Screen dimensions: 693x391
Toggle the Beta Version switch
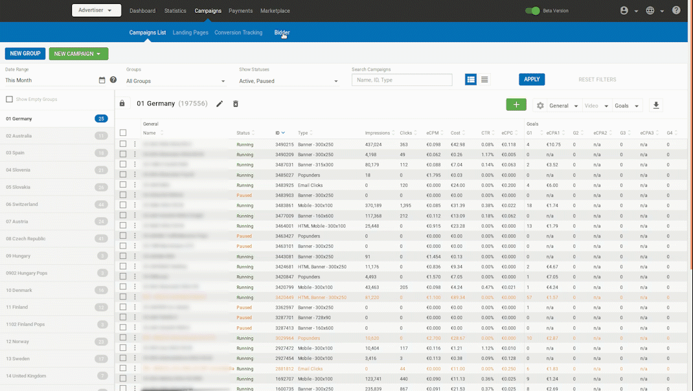click(x=532, y=11)
